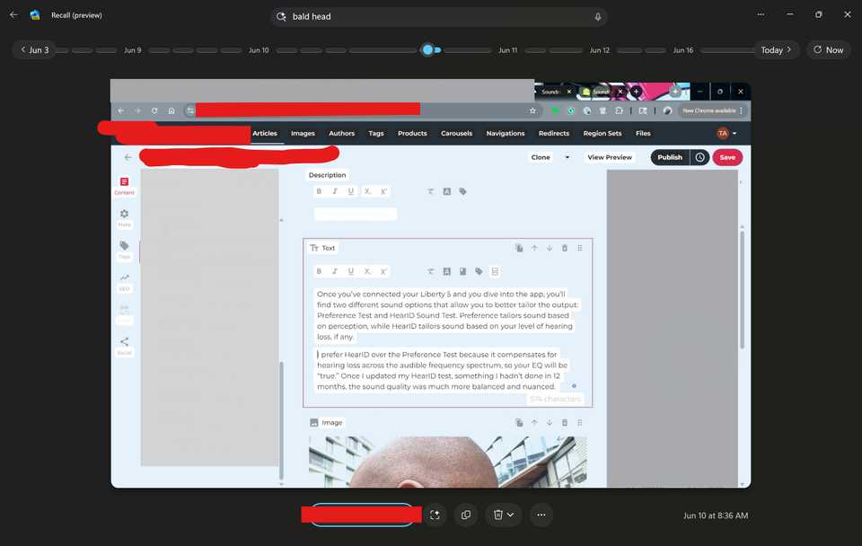
Task: Expand the Today chevron in the timeline
Action: coord(787,49)
